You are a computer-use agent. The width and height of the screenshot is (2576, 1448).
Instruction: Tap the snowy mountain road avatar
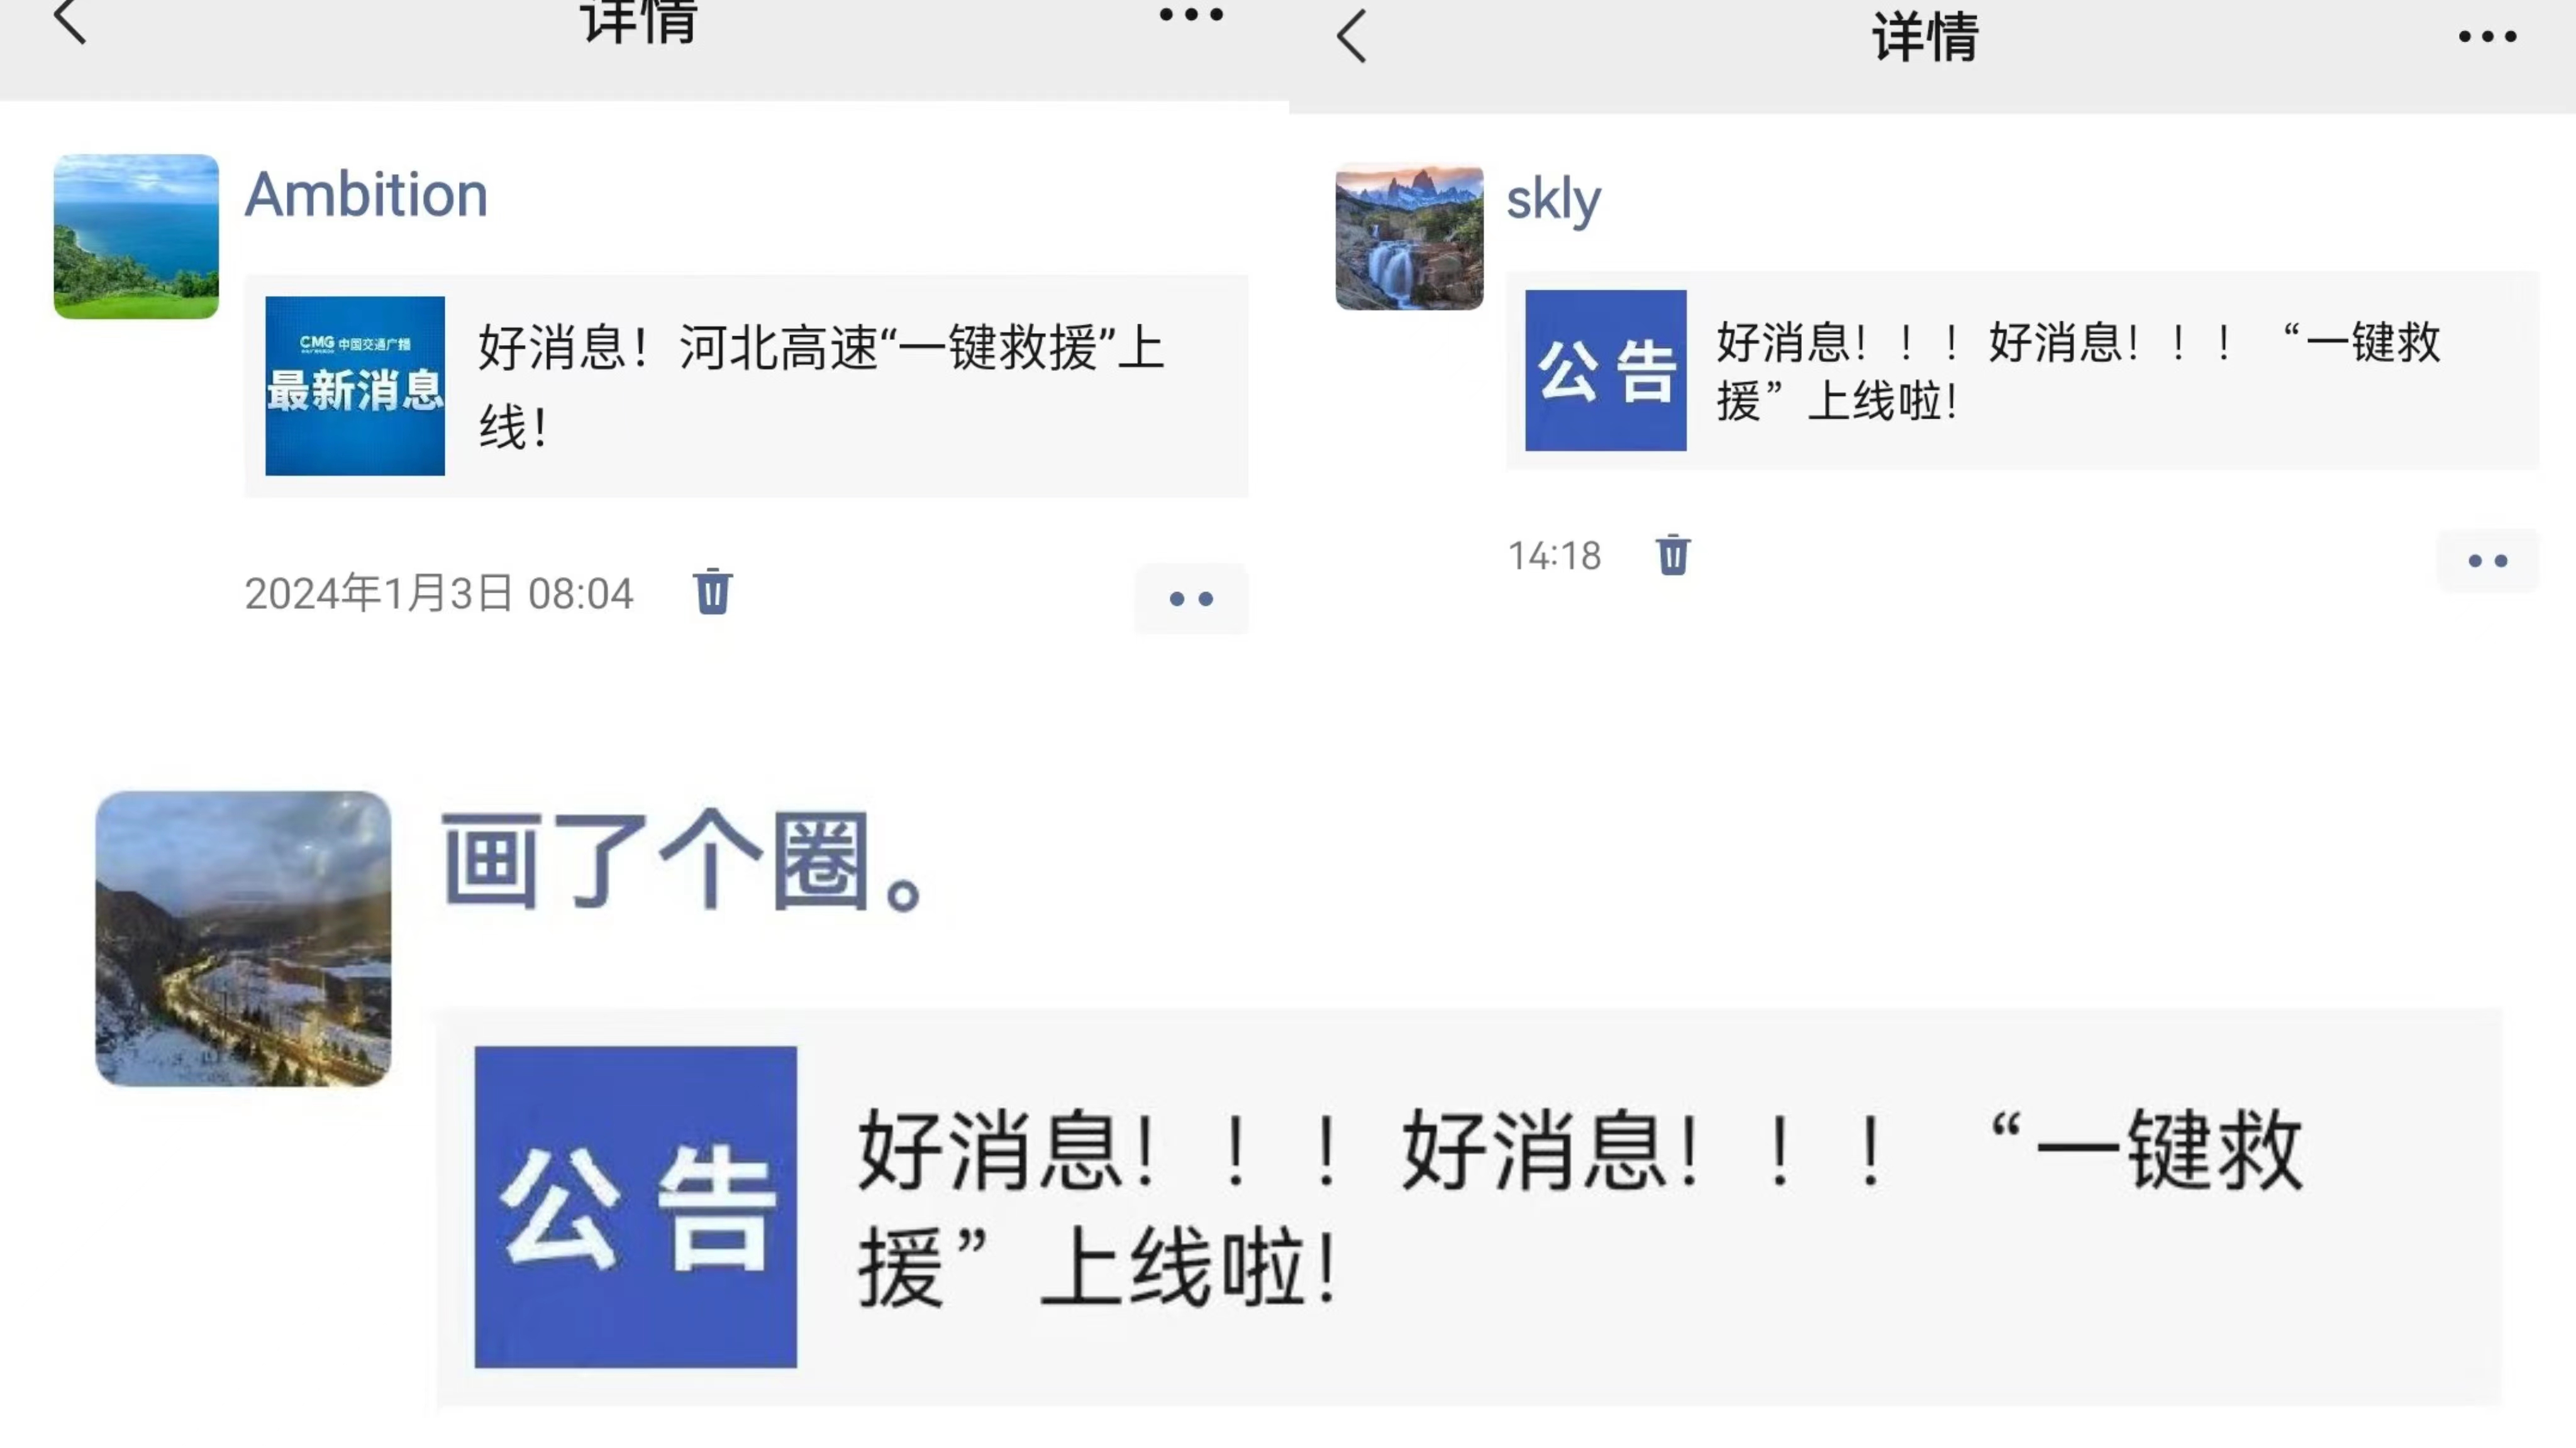click(x=243, y=938)
